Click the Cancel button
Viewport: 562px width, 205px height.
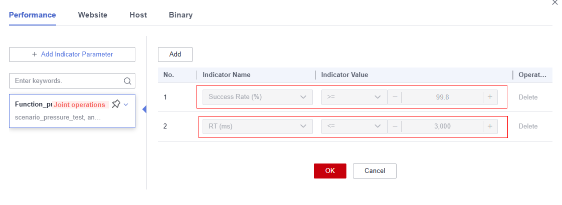click(x=374, y=170)
